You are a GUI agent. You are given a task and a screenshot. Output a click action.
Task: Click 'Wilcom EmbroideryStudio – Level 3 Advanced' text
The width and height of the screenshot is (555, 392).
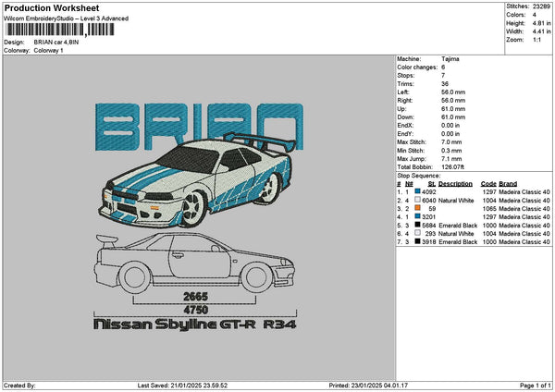[66, 18]
